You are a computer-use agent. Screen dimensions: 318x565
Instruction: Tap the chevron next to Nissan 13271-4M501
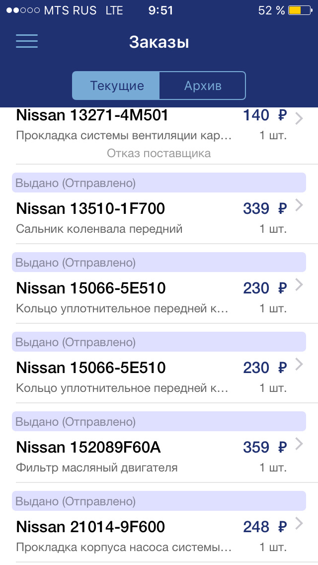(x=299, y=118)
